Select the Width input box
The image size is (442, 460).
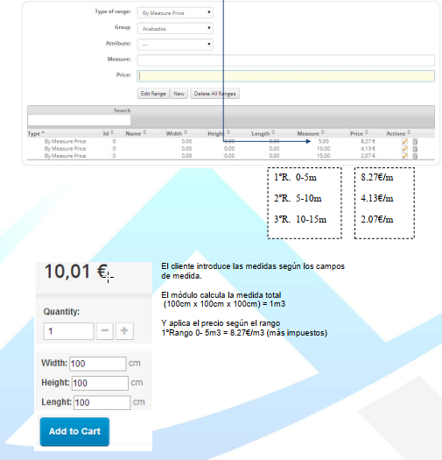[x=98, y=364]
